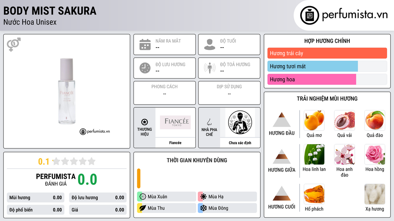Image resolution: width=394 pixels, height=221 pixels.
Task: Select the Mùa Hạ season label
Action: coord(216,197)
